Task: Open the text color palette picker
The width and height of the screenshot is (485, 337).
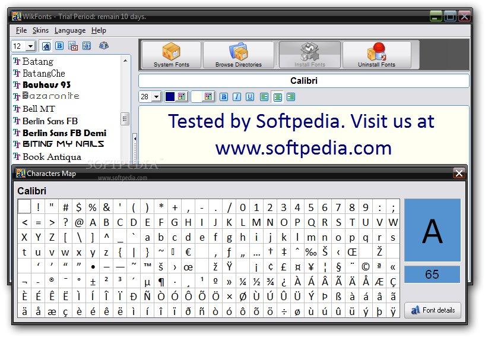Action: (182, 97)
